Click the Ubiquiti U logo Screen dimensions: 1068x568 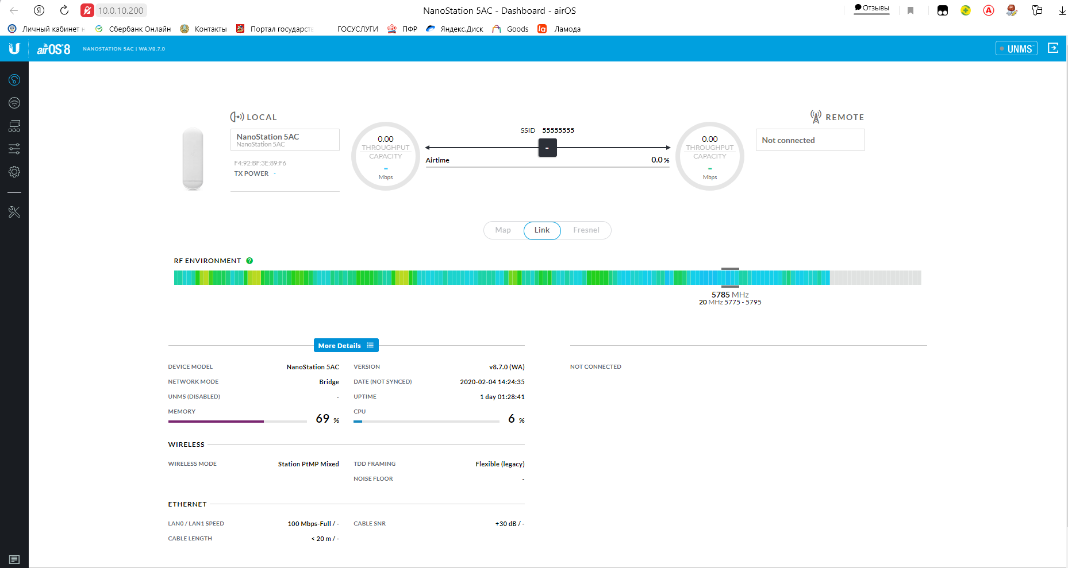click(x=14, y=49)
